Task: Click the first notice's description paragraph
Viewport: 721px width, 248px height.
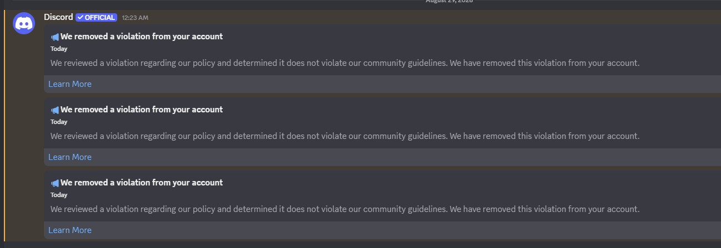Action: click(x=345, y=63)
